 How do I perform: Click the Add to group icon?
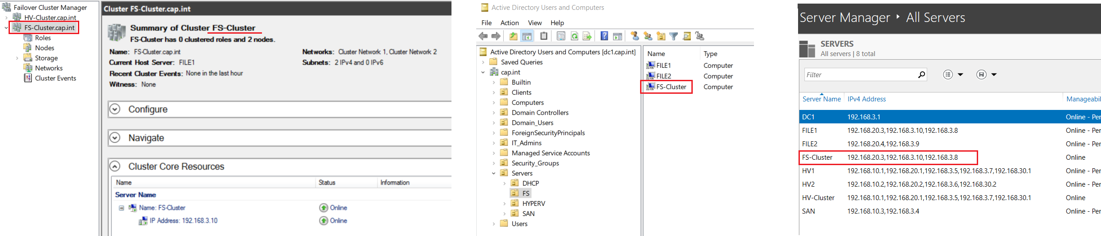[x=700, y=36]
